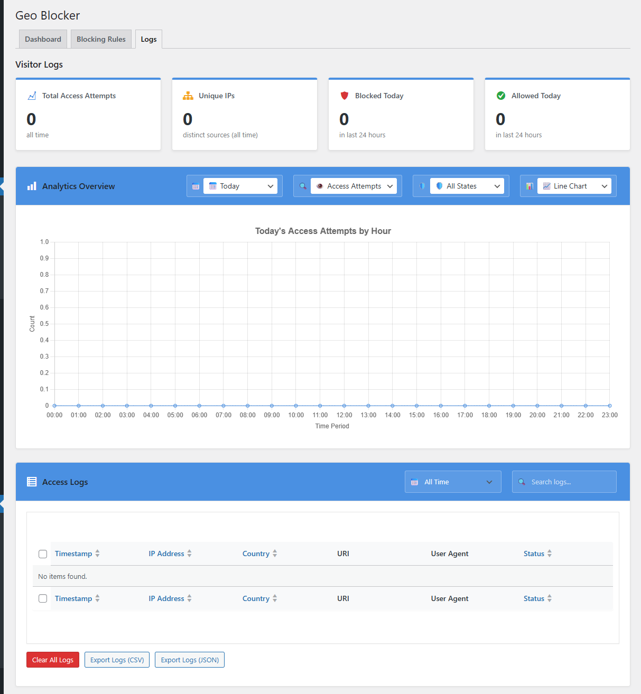Image resolution: width=641 pixels, height=694 pixels.
Task: Click the Analytics Overview bar chart icon
Action: pyautogui.click(x=32, y=186)
